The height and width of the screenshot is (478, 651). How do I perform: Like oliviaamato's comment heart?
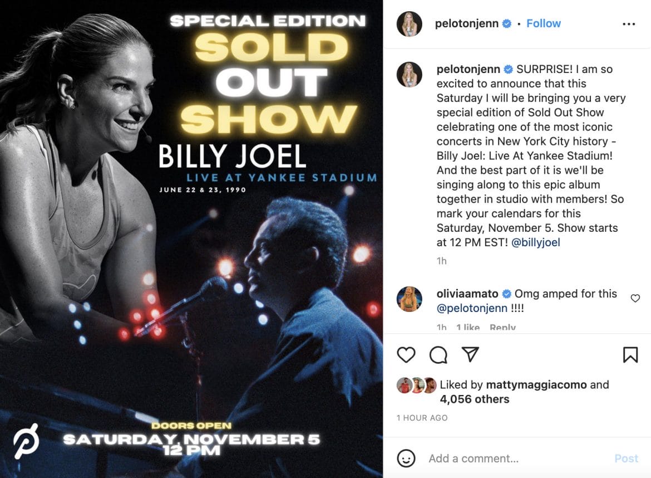(x=635, y=298)
